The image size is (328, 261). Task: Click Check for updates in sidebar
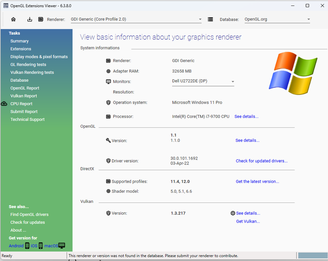(28, 222)
